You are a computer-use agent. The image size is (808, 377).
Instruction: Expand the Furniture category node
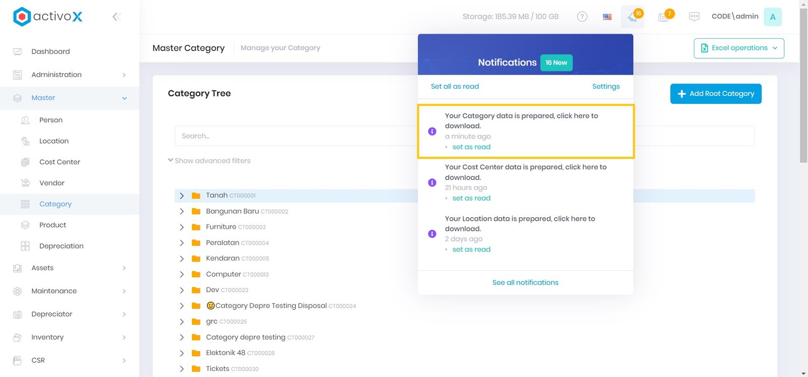pos(182,227)
